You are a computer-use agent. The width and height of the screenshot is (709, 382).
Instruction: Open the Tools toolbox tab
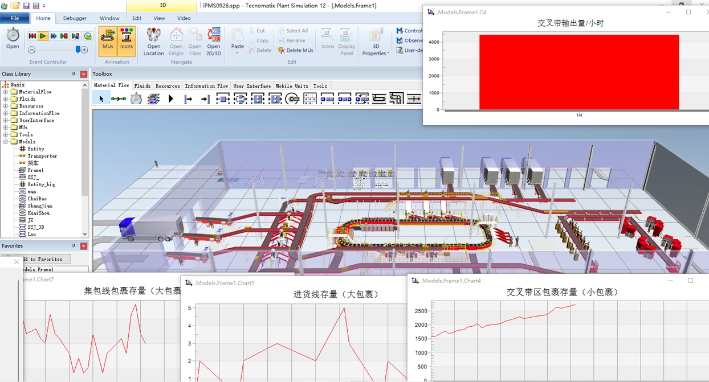pyautogui.click(x=320, y=86)
